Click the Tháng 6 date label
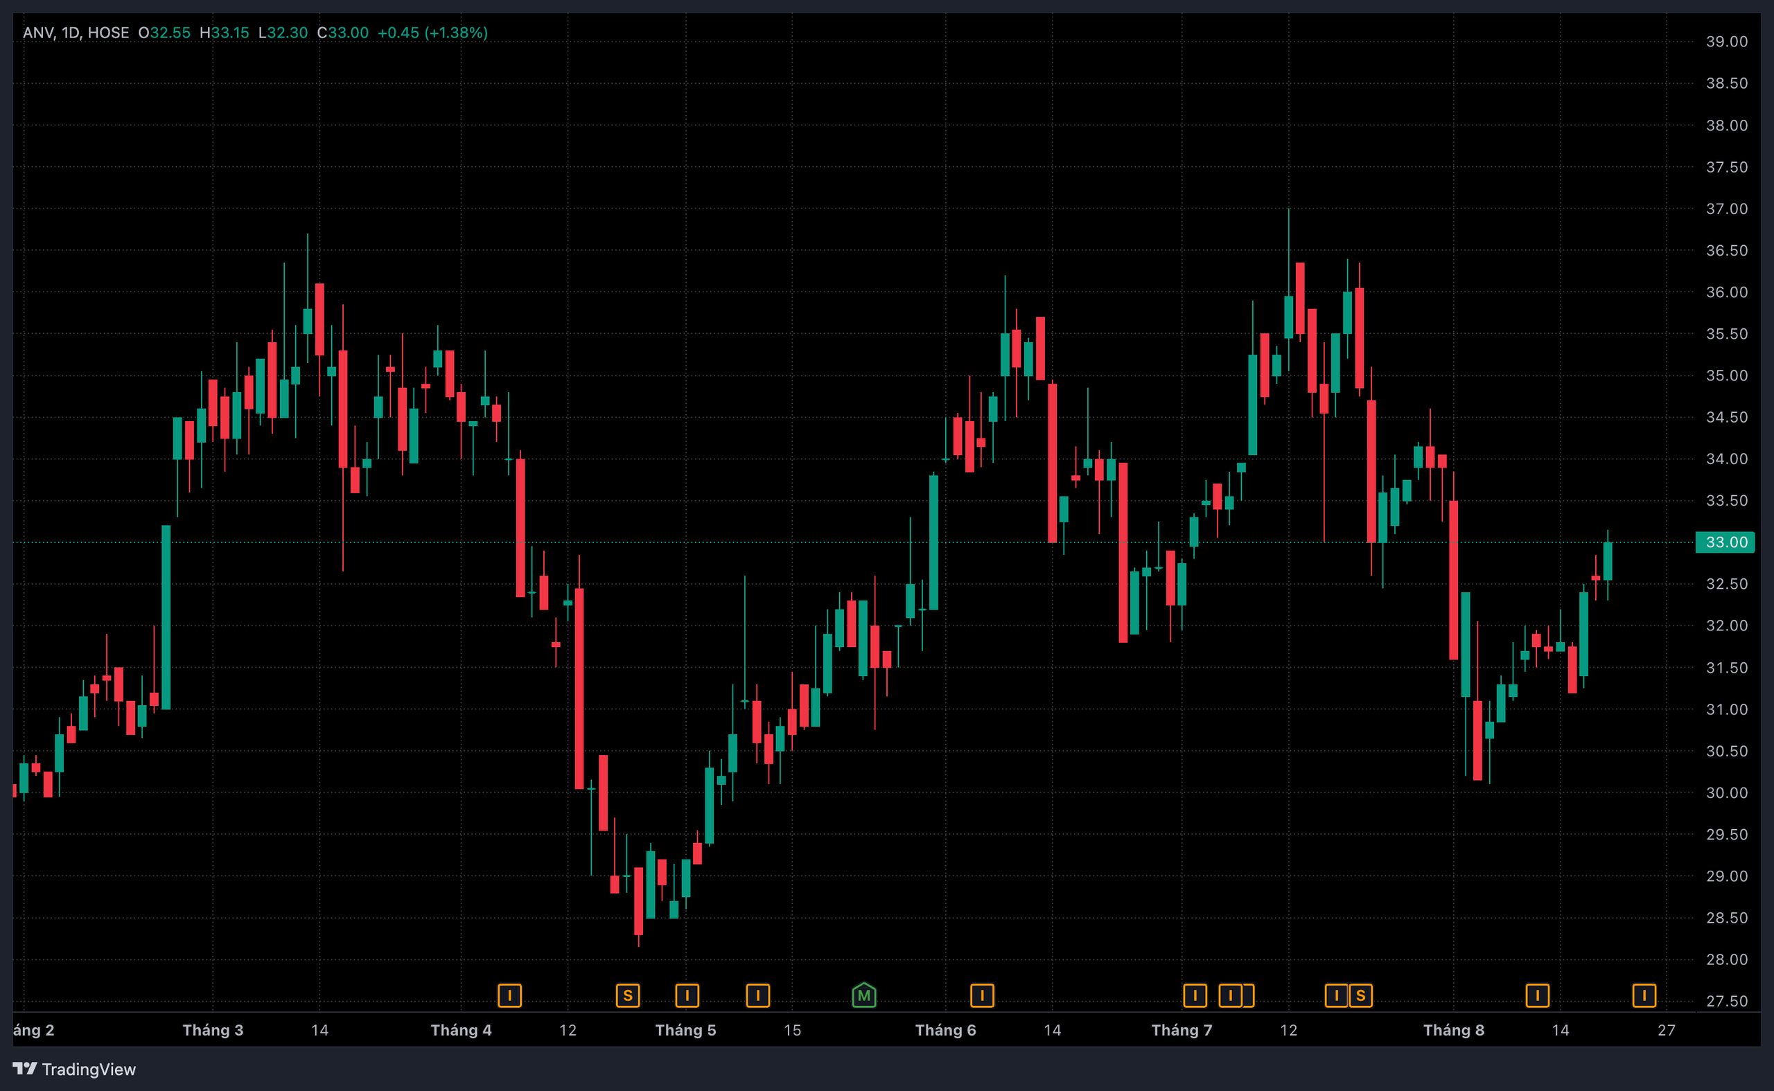This screenshot has height=1091, width=1774. click(945, 1029)
